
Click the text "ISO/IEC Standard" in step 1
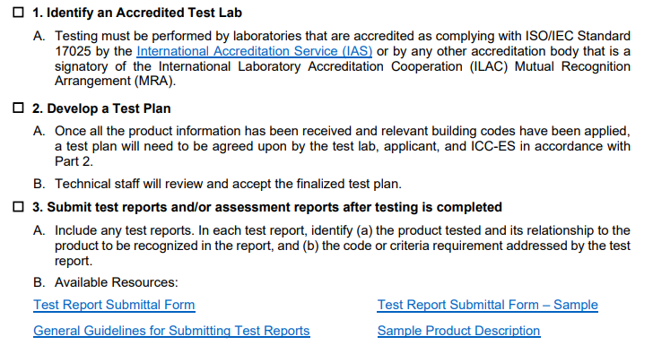578,36
